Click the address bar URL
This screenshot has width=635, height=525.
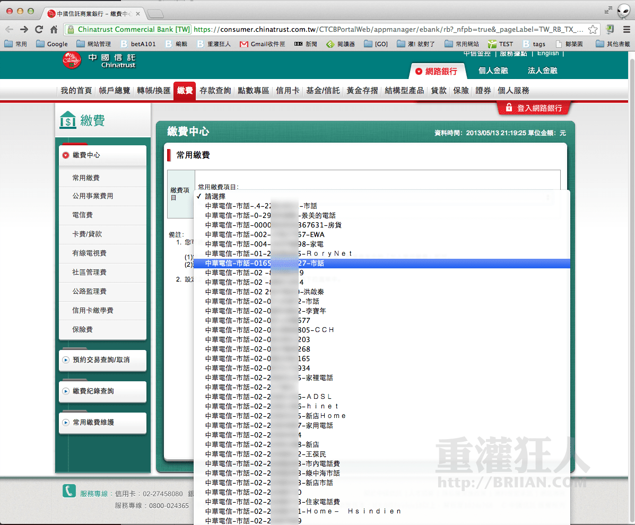click(x=388, y=29)
